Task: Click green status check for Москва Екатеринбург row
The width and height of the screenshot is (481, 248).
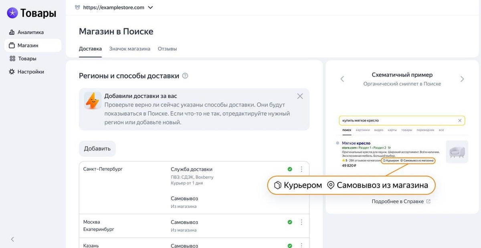Action: 290,222
